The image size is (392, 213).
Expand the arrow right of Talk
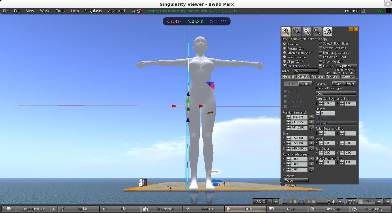(x=379, y=202)
